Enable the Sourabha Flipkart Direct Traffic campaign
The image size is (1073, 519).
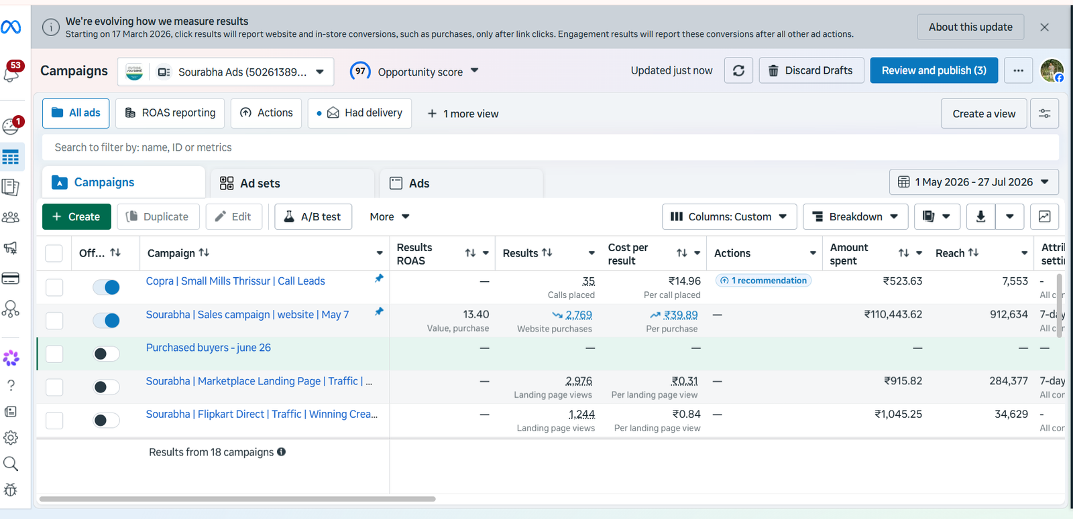[x=106, y=421]
